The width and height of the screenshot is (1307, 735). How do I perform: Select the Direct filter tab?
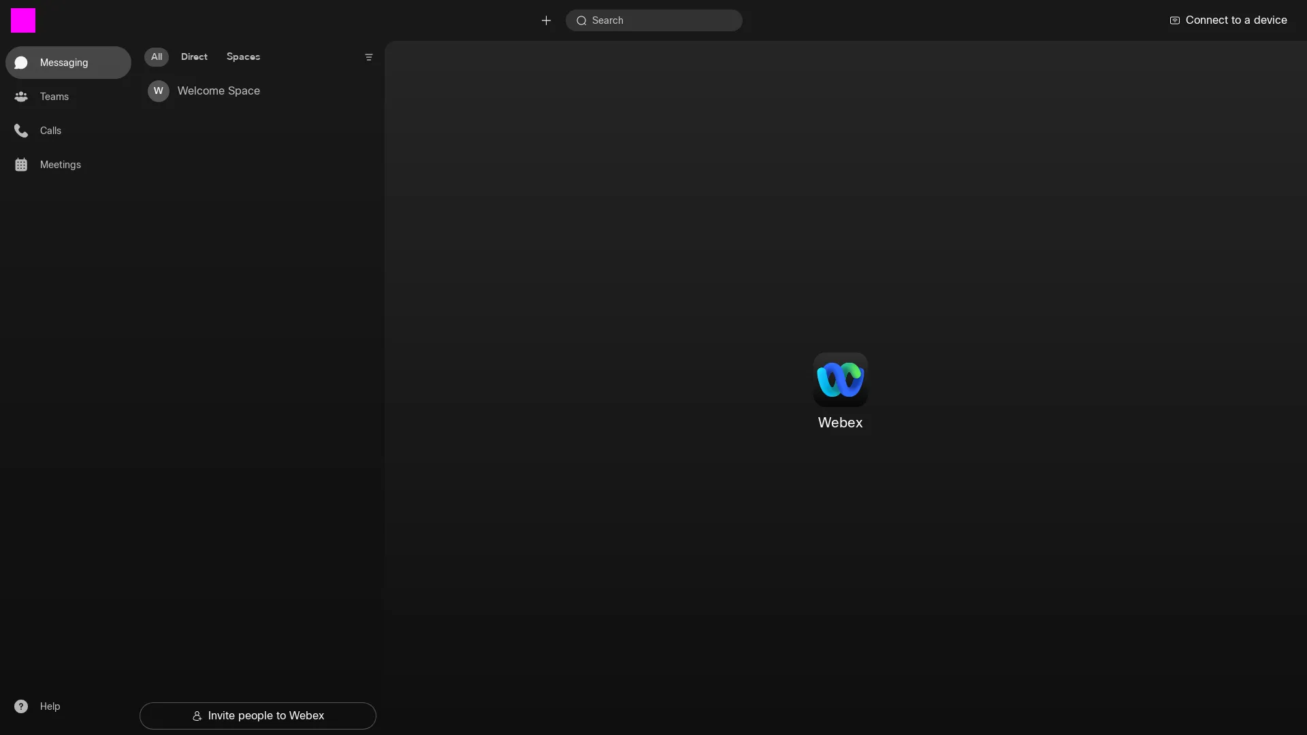point(194,57)
